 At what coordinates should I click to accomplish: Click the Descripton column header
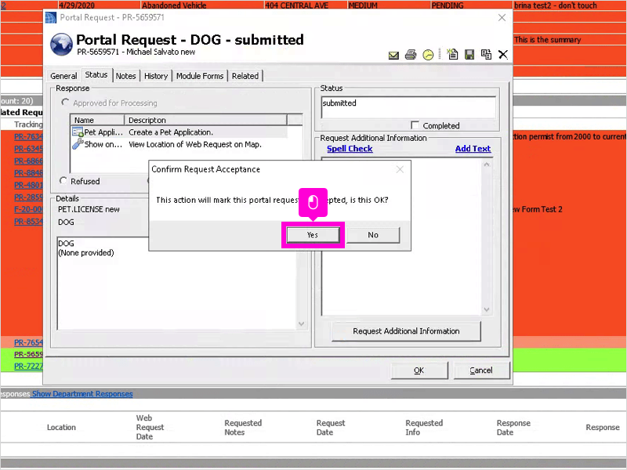click(205, 120)
